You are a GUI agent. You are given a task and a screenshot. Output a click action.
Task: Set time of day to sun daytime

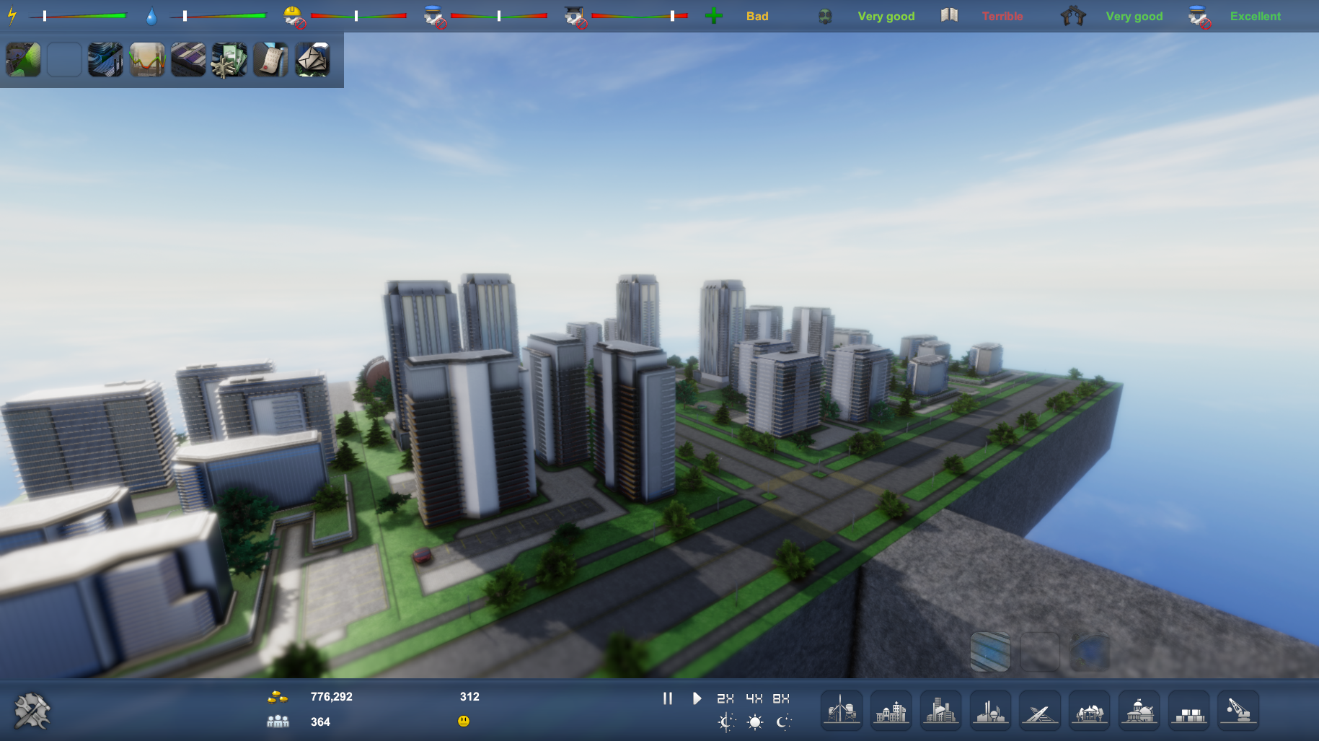(x=755, y=722)
